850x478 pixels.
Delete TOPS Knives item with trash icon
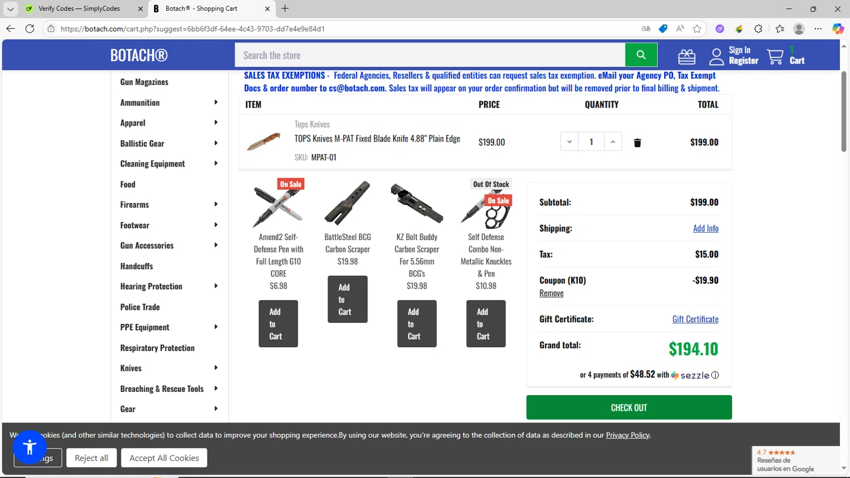pyautogui.click(x=637, y=143)
